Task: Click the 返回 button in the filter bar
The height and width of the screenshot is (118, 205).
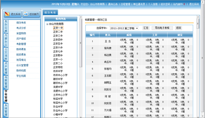Action: point(178,28)
